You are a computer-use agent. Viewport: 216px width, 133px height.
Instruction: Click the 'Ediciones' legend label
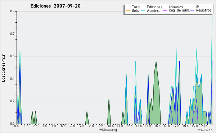tap(154, 7)
